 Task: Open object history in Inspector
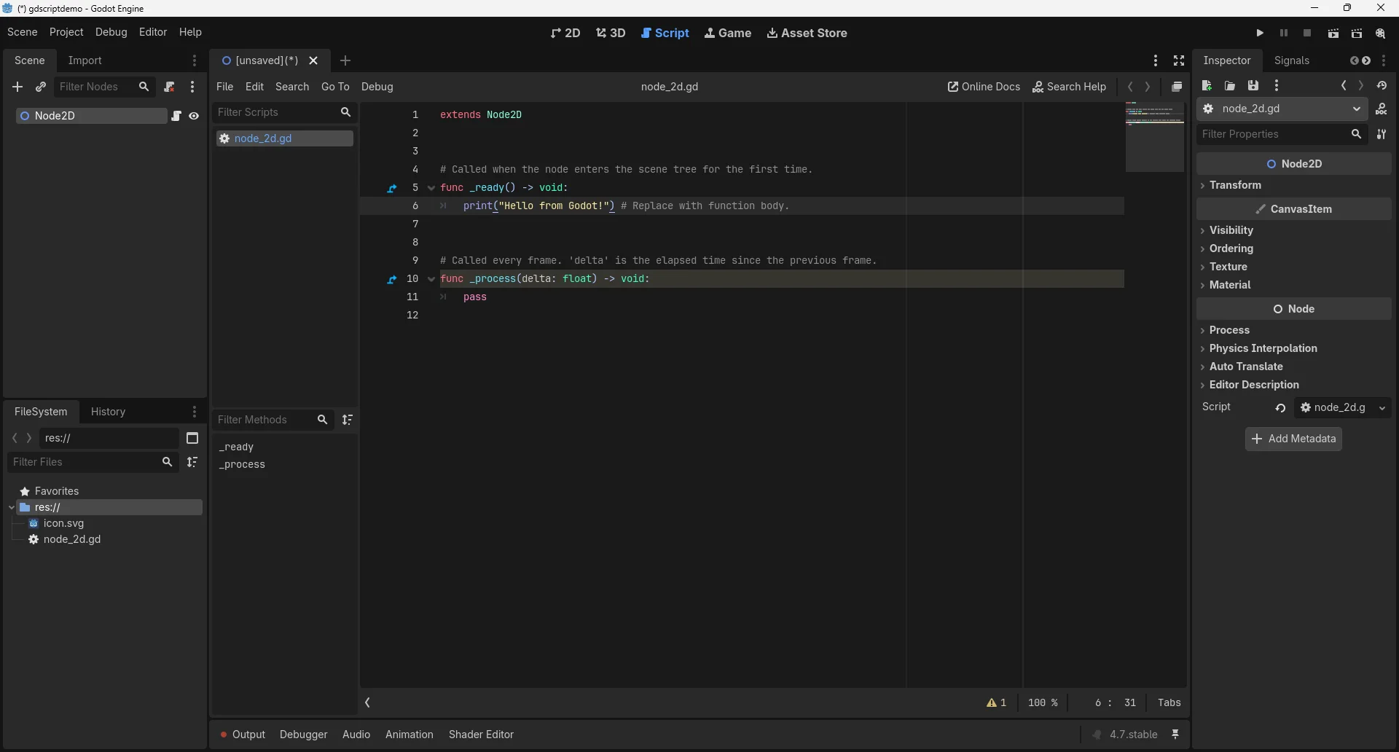pos(1382,86)
